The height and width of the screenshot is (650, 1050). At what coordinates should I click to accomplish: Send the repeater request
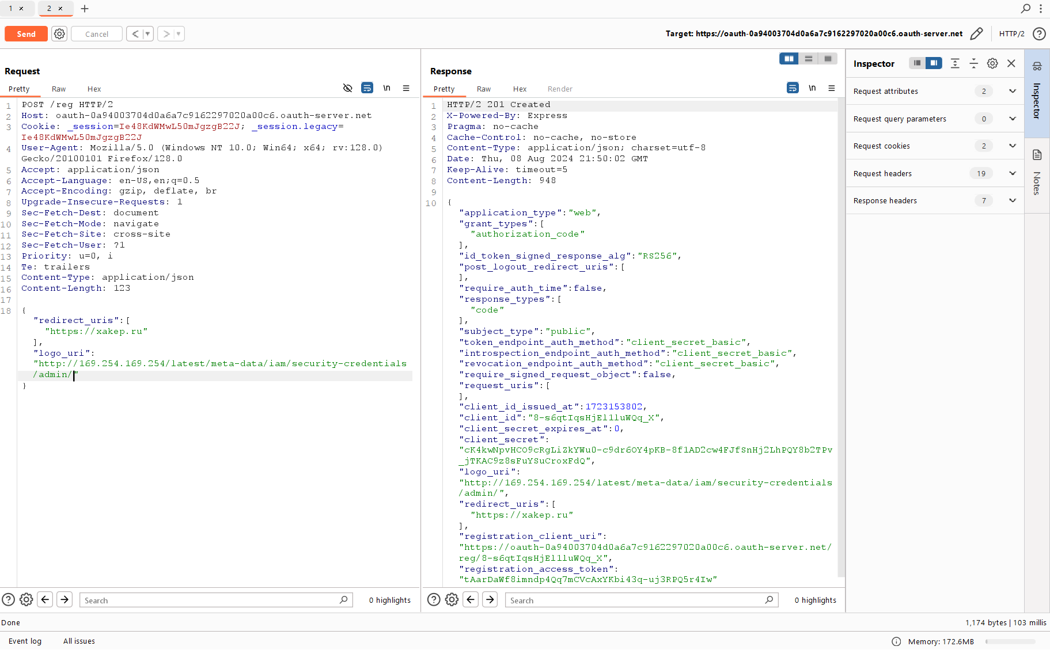[26, 34]
